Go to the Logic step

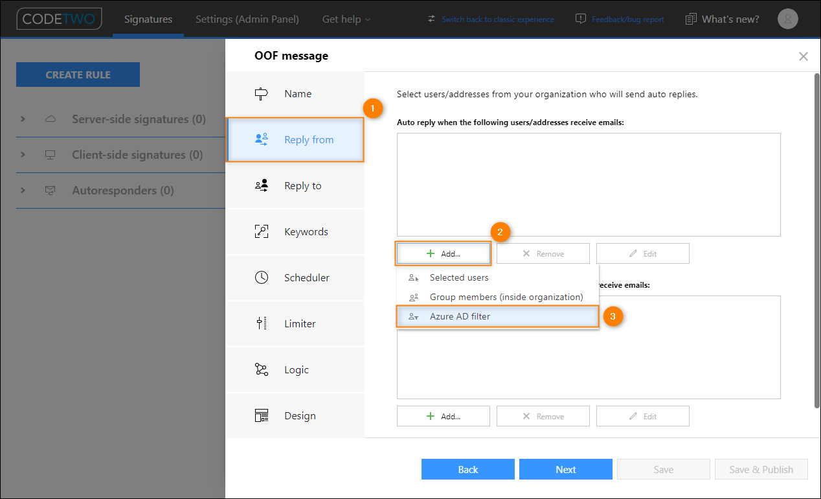coord(295,370)
